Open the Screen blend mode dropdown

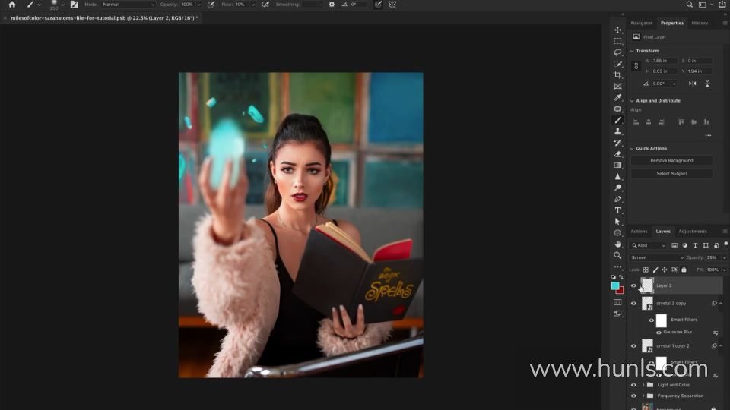(658, 257)
